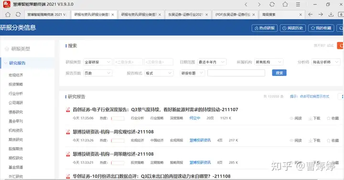Click the title bar forward arrow icon
This screenshot has height=180, width=344.
(259, 4)
